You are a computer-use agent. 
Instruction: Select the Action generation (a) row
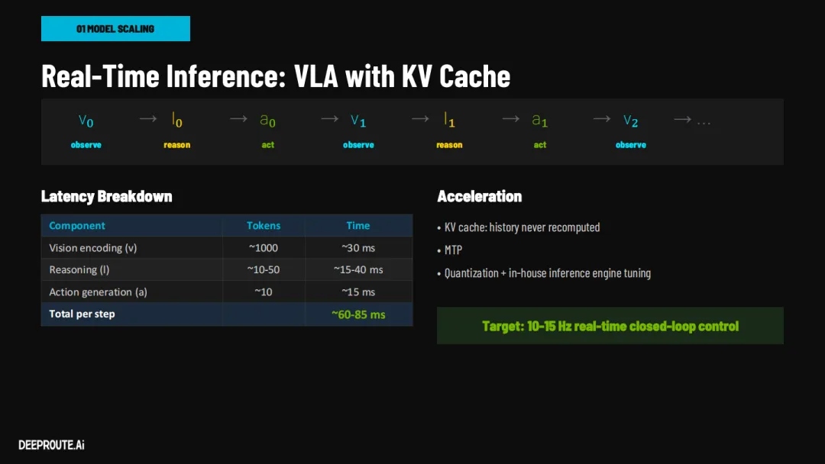(x=227, y=292)
